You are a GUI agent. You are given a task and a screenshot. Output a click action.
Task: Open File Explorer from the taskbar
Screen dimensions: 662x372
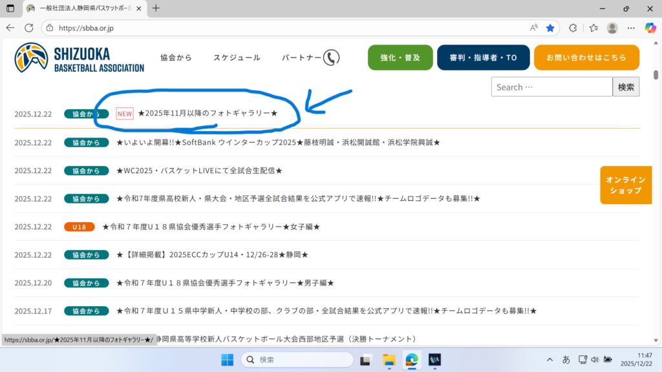coord(389,359)
